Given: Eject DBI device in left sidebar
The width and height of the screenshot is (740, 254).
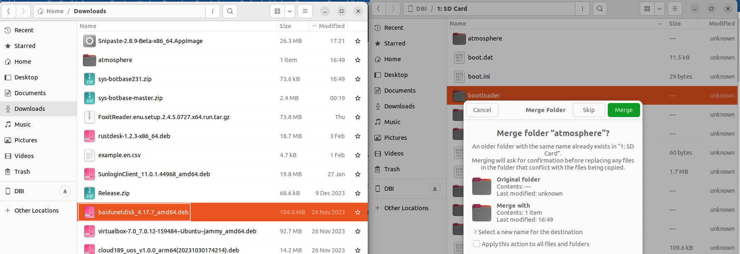Looking at the screenshot, I should tap(65, 191).
